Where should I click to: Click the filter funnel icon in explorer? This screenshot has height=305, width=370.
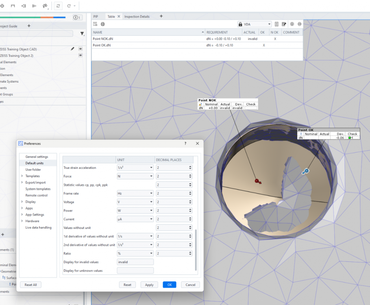(x=82, y=34)
